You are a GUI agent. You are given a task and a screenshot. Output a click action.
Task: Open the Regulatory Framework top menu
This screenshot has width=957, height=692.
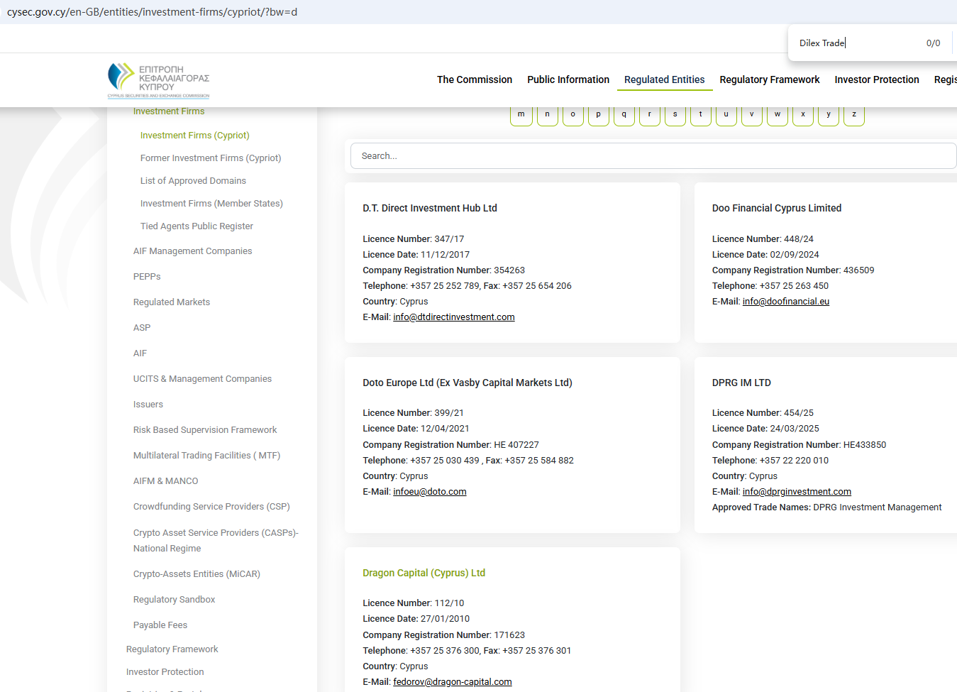[769, 79]
